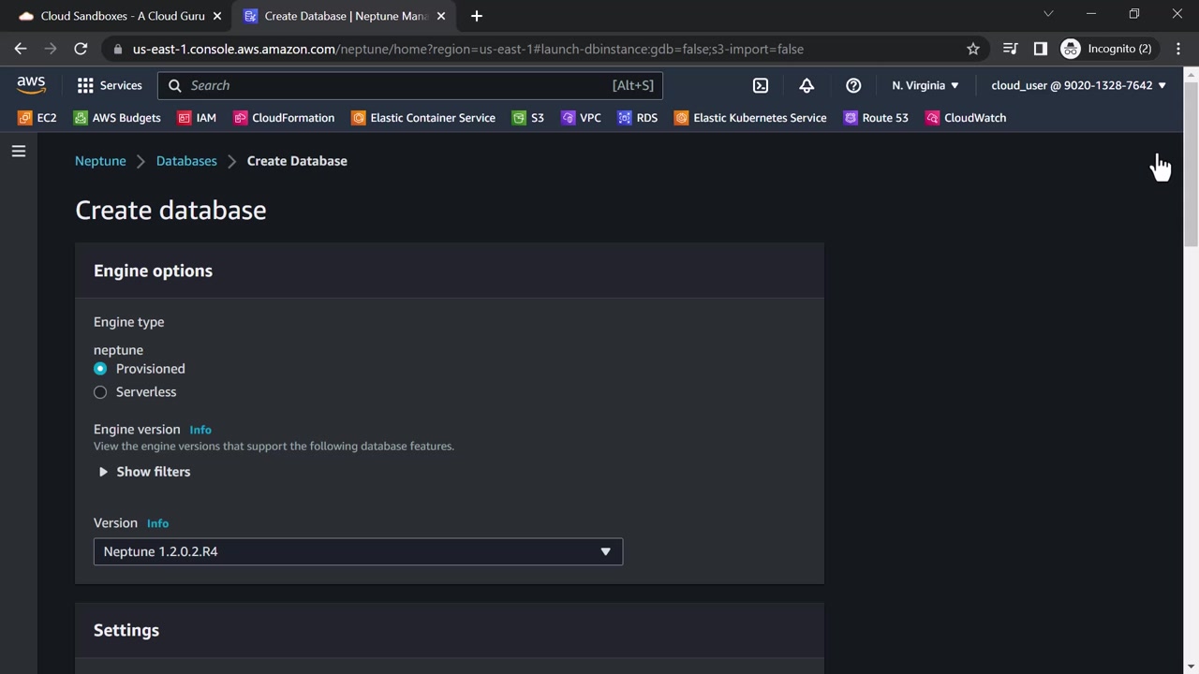Open the Elastic Kubernetes Service shortcut
This screenshot has width=1199, height=674.
750,118
